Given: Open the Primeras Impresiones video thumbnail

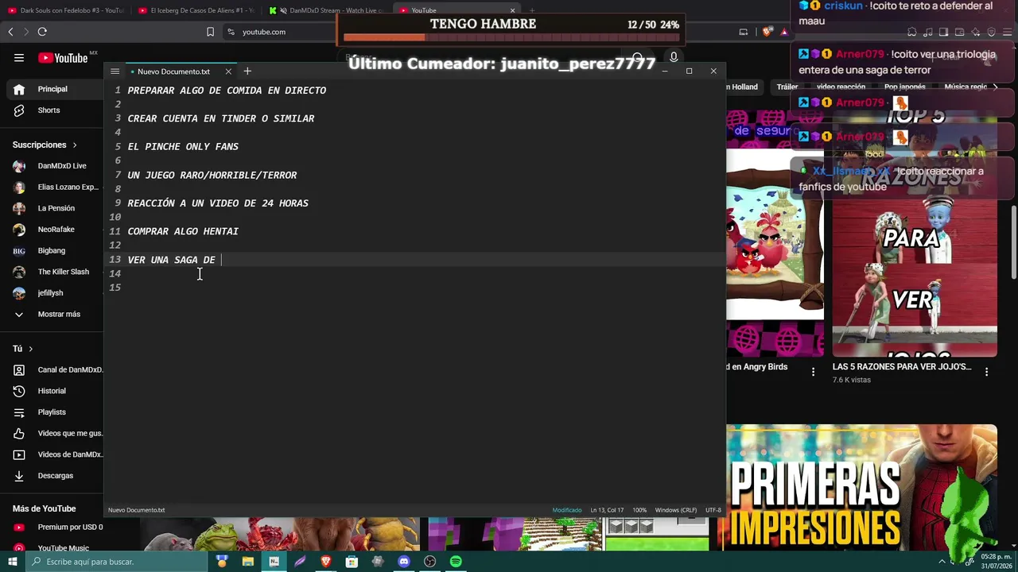Looking at the screenshot, I should pos(861,489).
